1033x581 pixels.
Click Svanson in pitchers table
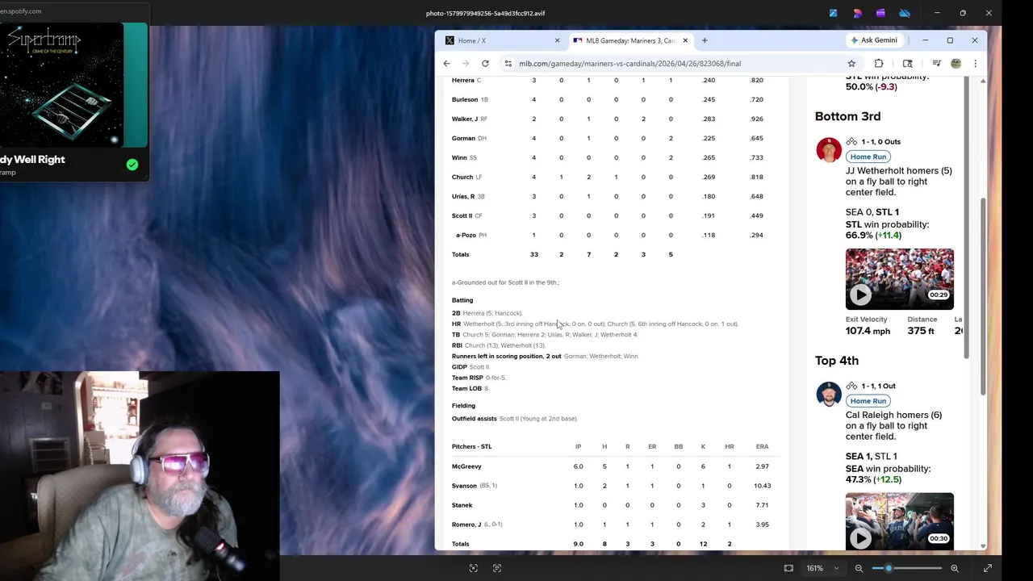pyautogui.click(x=464, y=486)
